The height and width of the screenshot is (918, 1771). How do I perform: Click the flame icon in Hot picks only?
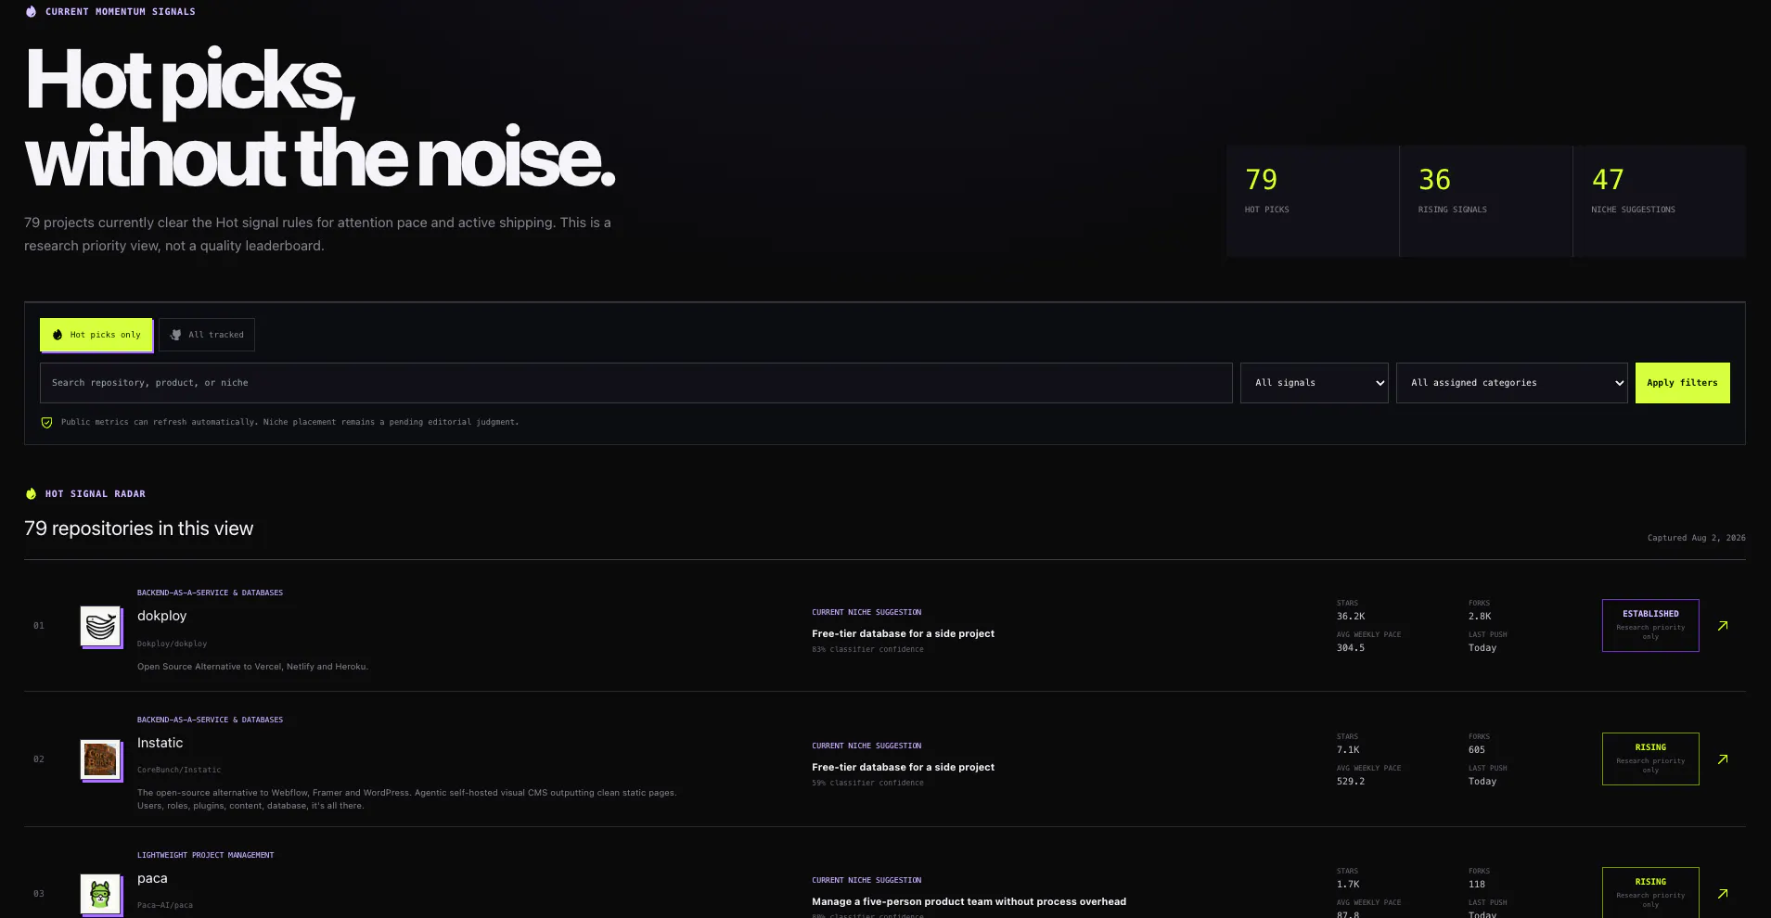click(58, 335)
